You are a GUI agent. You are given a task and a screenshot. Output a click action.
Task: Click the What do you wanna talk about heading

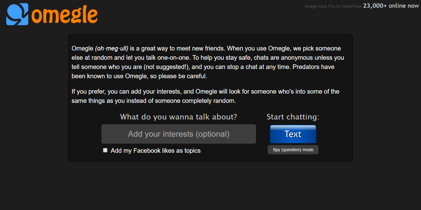178,117
